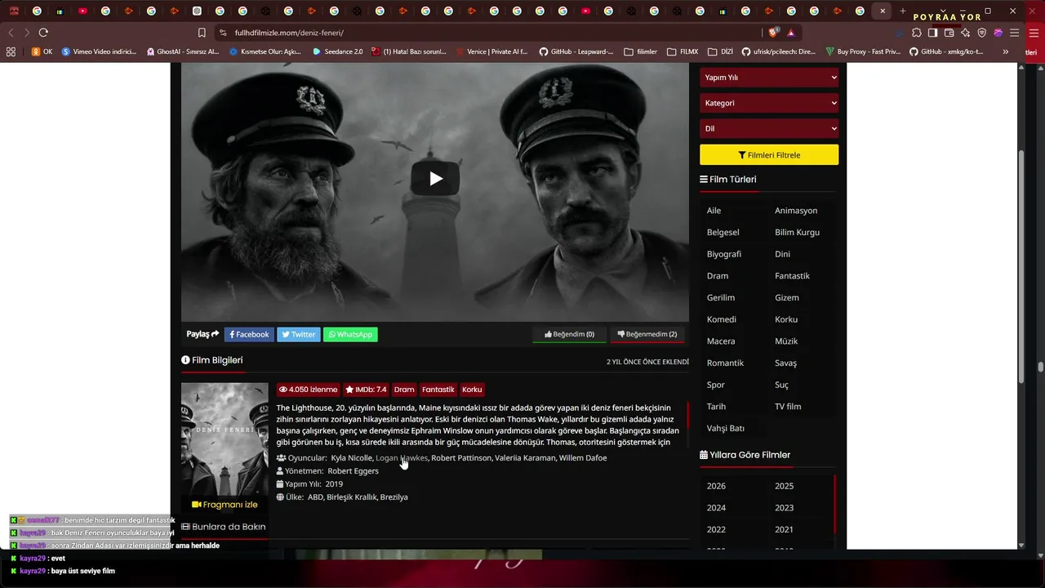The width and height of the screenshot is (1045, 588).
Task: Select the Belgesel genre
Action: pos(723,233)
